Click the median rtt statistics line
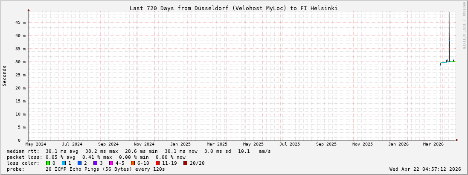The width and height of the screenshot is (468, 175). 139,151
